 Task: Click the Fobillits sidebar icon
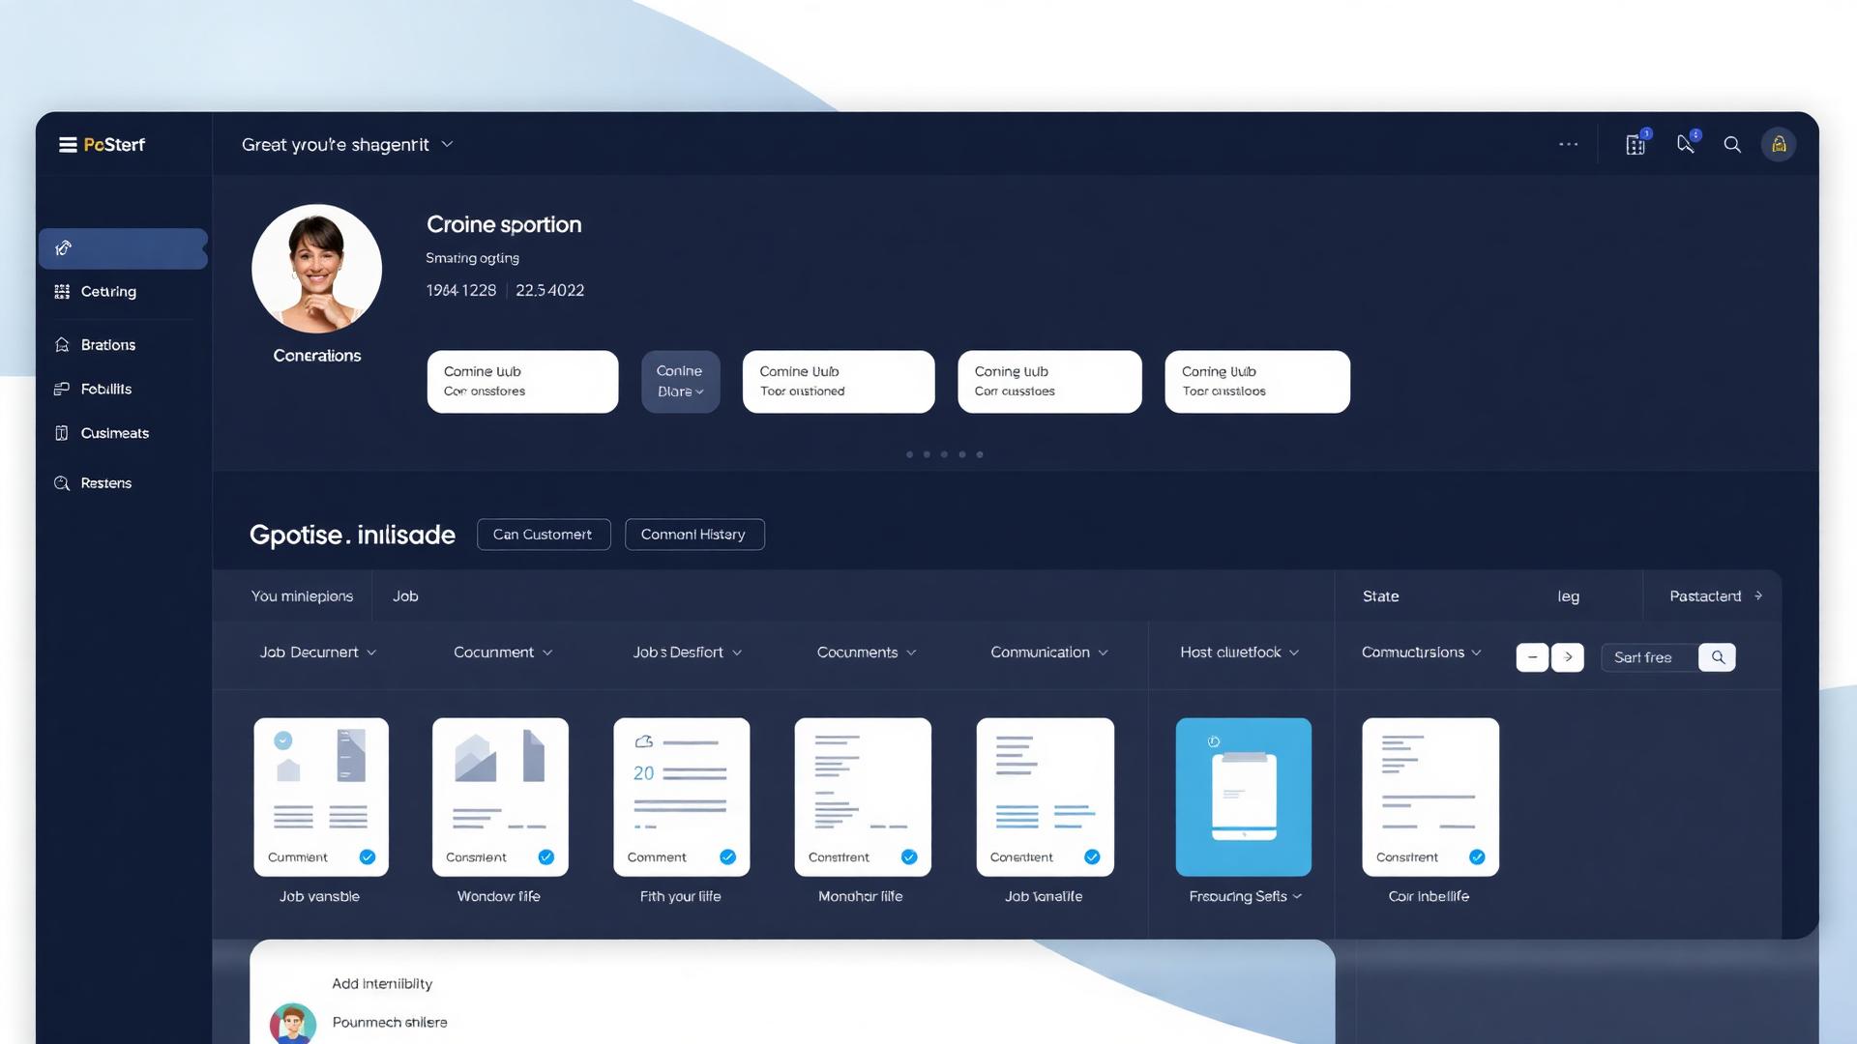62,389
